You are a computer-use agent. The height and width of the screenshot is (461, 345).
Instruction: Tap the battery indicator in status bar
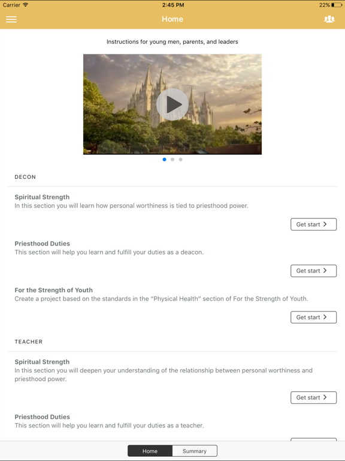(x=337, y=5)
